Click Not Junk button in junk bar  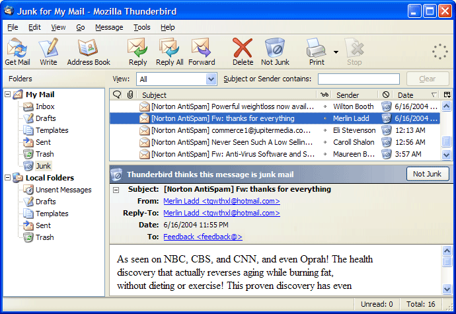click(428, 174)
